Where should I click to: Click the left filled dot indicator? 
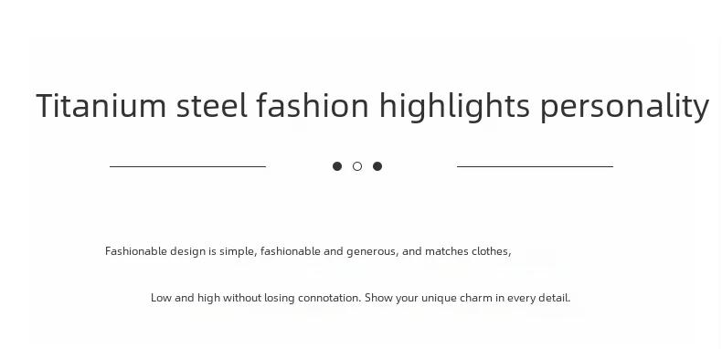337,166
